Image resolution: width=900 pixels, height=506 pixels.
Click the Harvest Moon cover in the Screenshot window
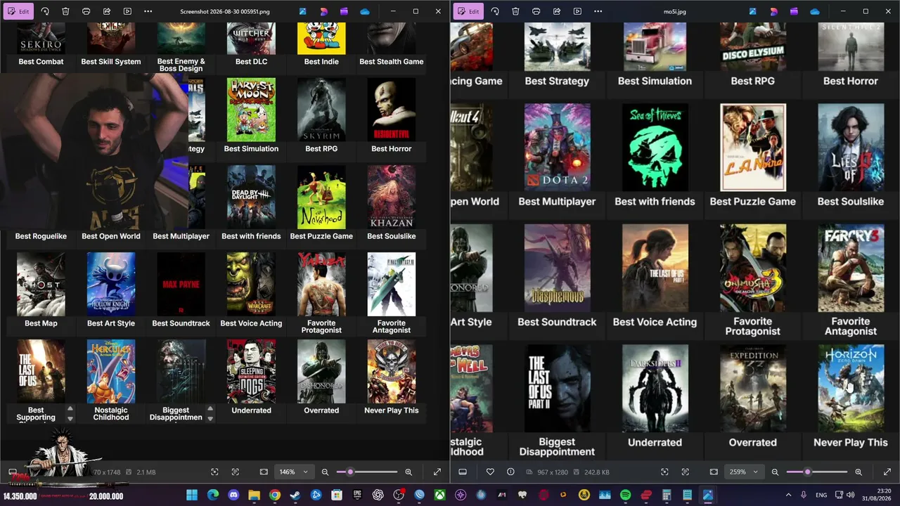pyautogui.click(x=251, y=110)
